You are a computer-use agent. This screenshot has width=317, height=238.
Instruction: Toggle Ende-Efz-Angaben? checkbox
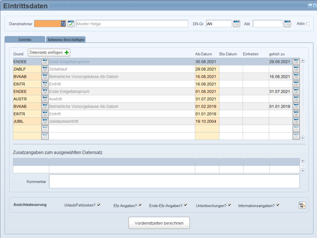tap(185, 205)
